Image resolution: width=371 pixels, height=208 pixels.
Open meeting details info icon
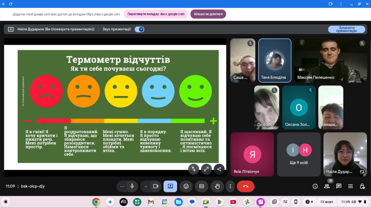coord(315,186)
